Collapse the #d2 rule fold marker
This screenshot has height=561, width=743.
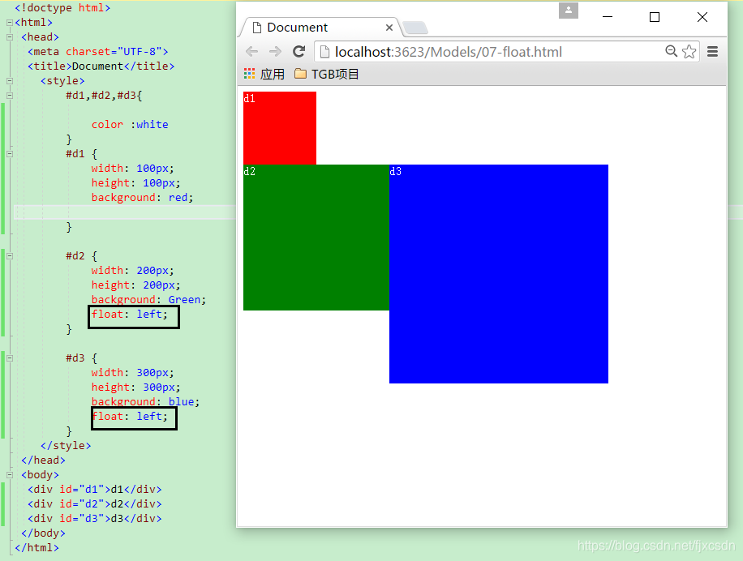(10, 256)
